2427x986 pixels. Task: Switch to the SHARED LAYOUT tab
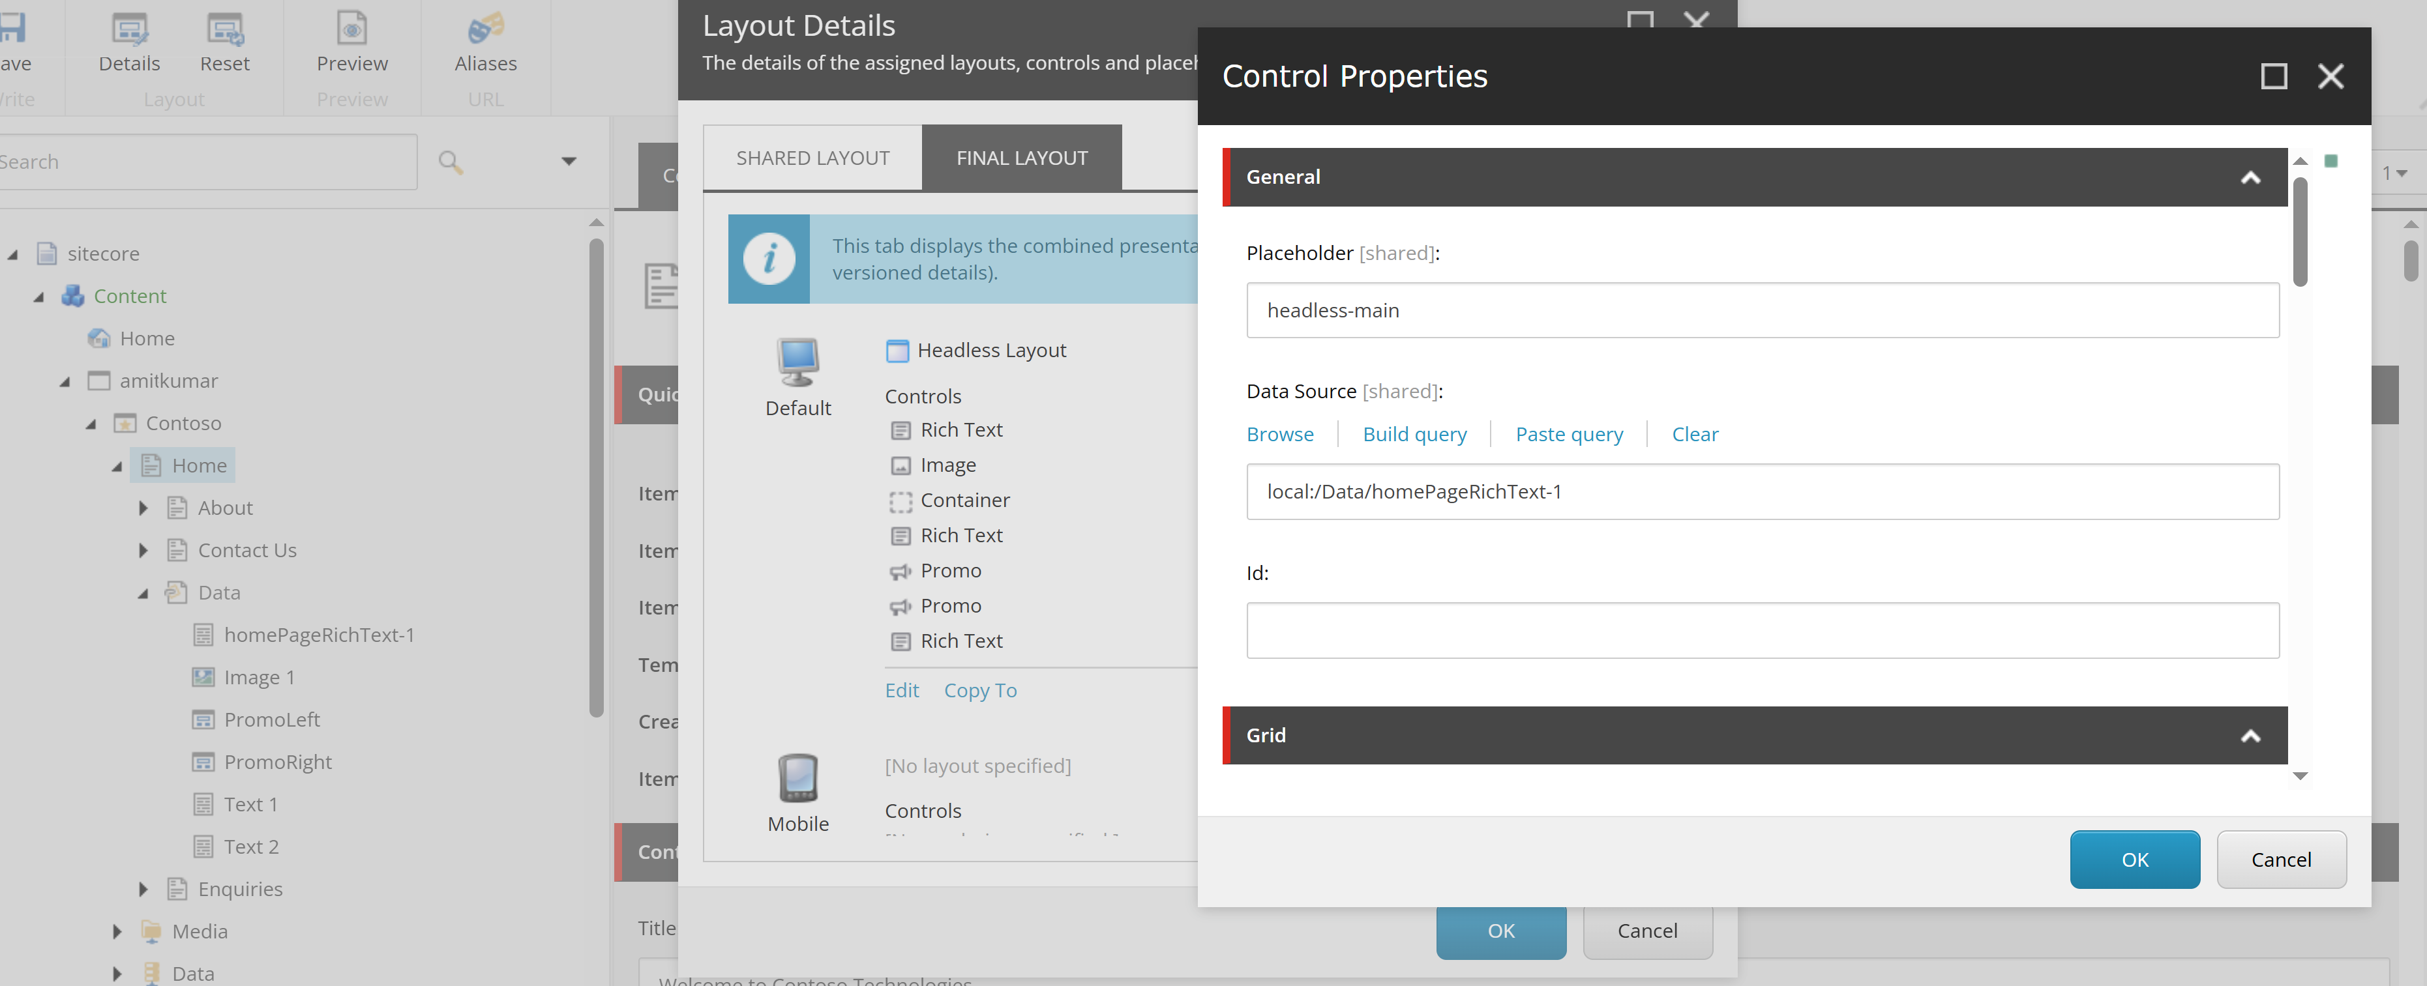[812, 158]
